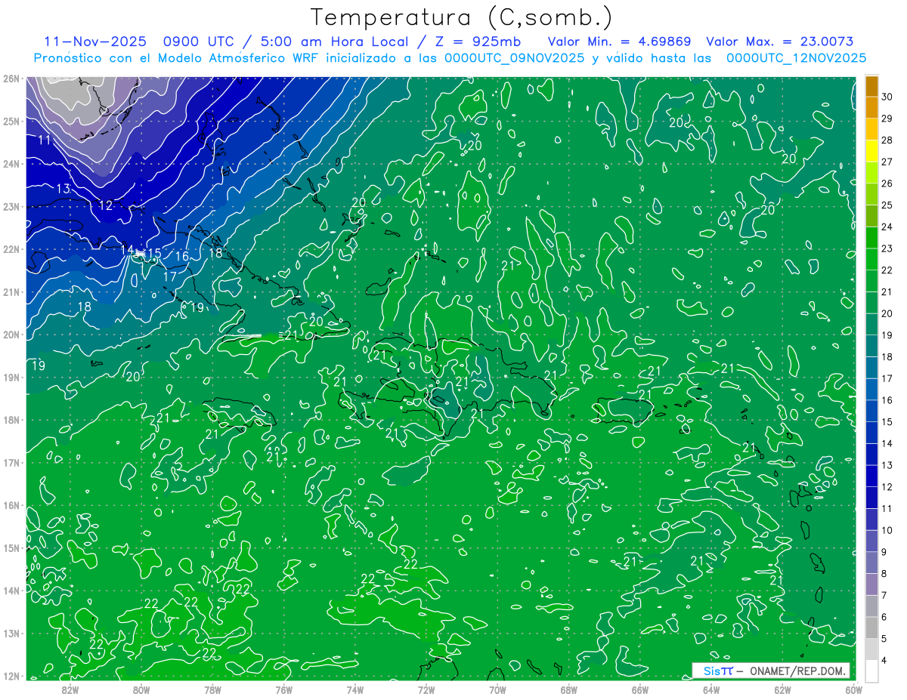Click valid-until time "0000UTC_12NOV2025"
Screen dimensions: 907x700
796,58
